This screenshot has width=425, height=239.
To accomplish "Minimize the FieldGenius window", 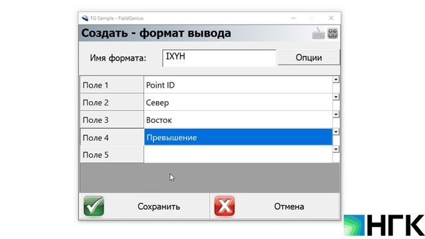I will [x=294, y=18].
